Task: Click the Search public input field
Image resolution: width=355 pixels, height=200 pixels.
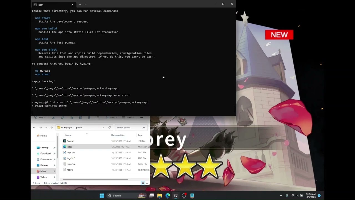Action: click(130, 127)
